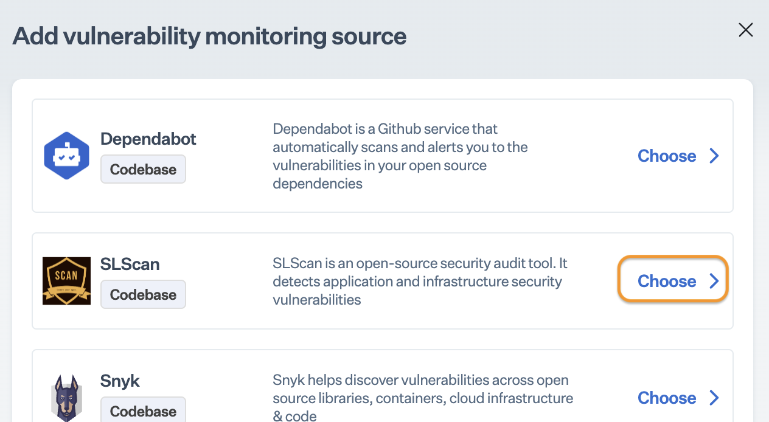Click the Codebase tag under Dependabot
The image size is (769, 422).
[x=143, y=169]
